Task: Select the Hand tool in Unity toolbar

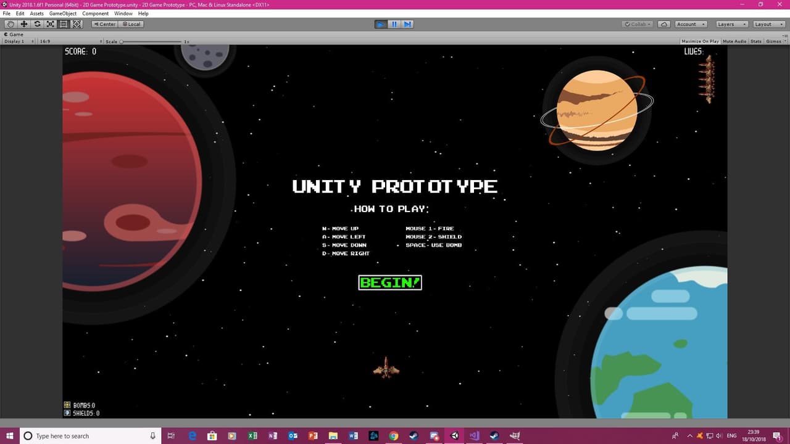Action: (x=10, y=24)
